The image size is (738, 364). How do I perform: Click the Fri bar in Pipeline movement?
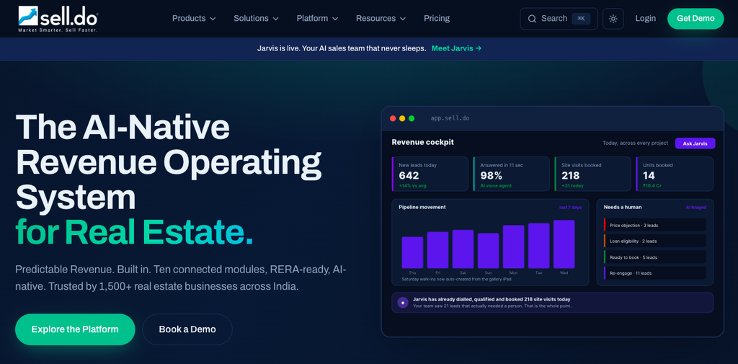[437, 250]
